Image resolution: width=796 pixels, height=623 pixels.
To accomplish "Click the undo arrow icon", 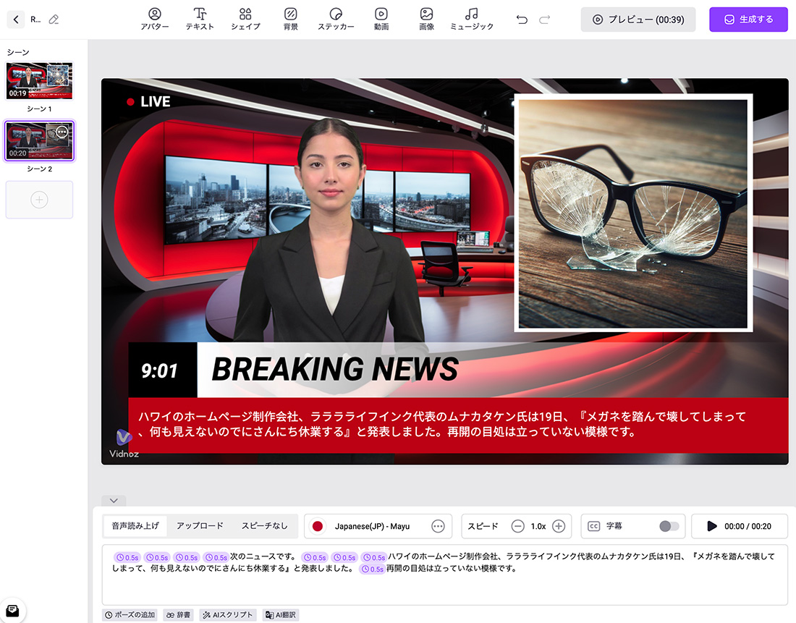I will point(522,19).
